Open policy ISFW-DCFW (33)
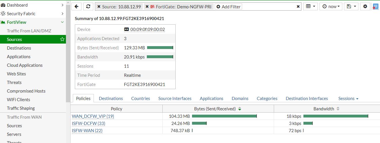 88,123
